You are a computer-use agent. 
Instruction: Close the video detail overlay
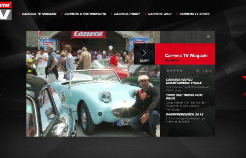(x=208, y=37)
